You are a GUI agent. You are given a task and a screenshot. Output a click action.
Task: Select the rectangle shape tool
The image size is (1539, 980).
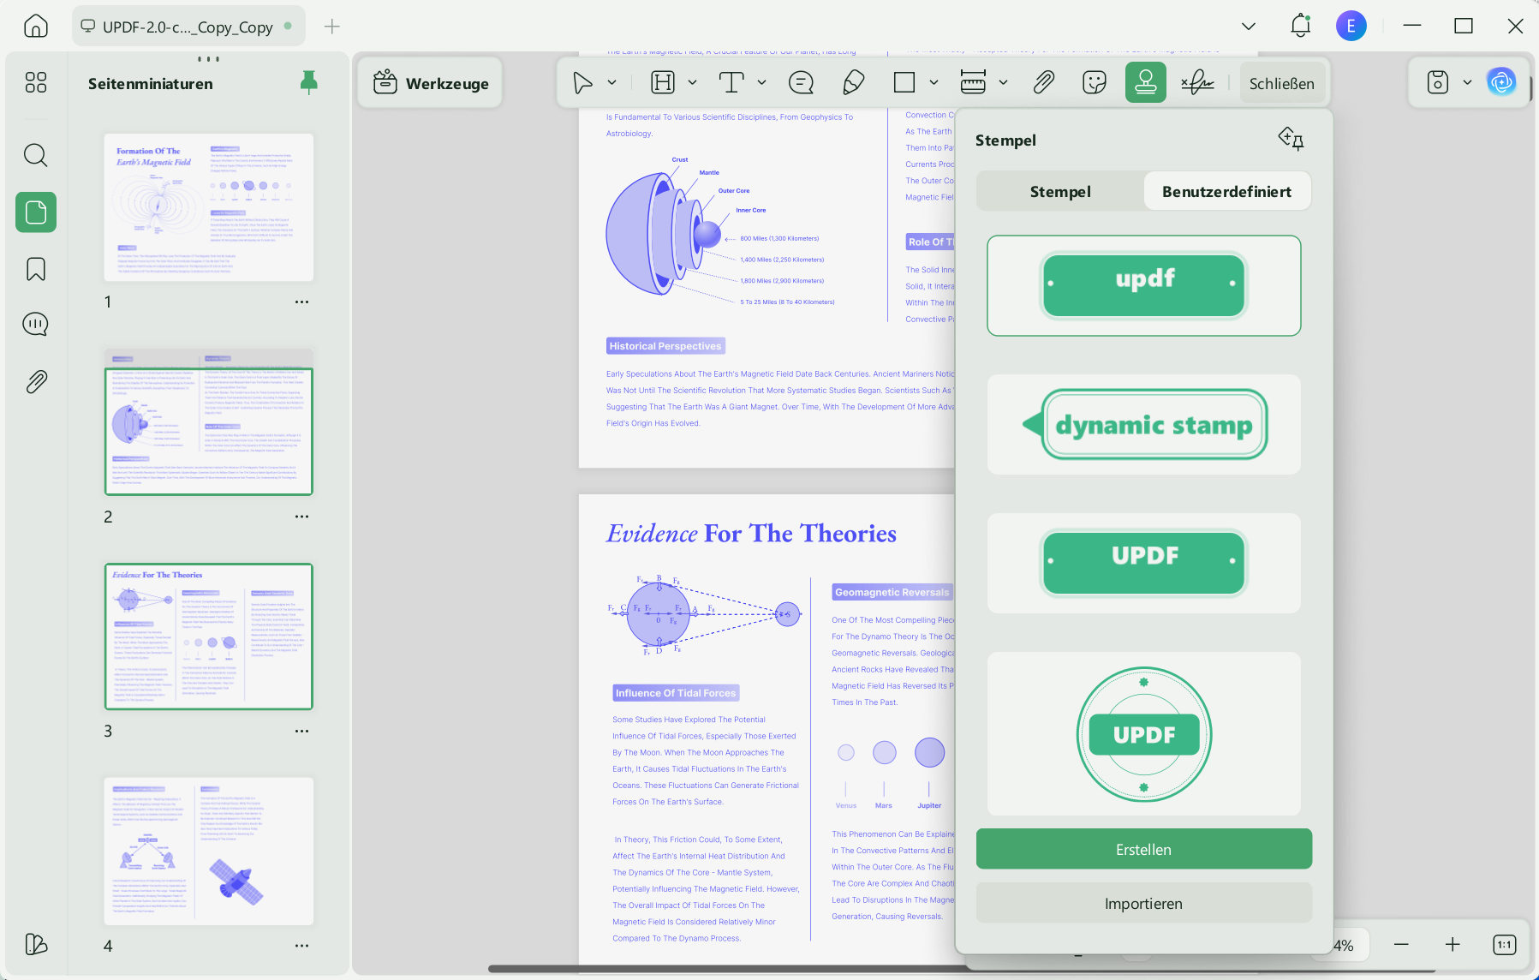pos(904,82)
